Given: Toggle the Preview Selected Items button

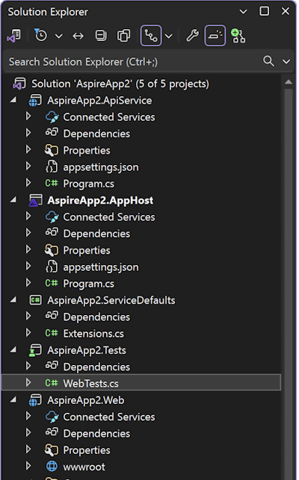Looking at the screenshot, I should click(x=215, y=36).
